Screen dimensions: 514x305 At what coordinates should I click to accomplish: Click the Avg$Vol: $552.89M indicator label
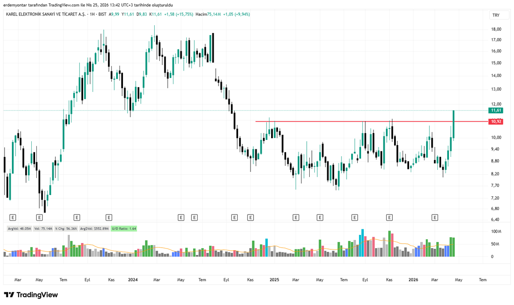(94, 228)
